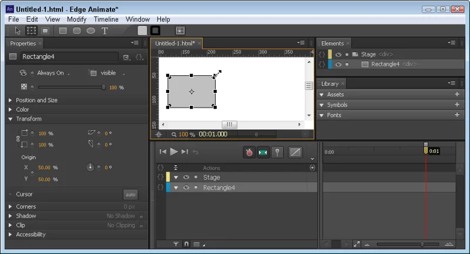Click the element class icon beside Rectangle4 name
This screenshot has width=470, height=254.
126,57
